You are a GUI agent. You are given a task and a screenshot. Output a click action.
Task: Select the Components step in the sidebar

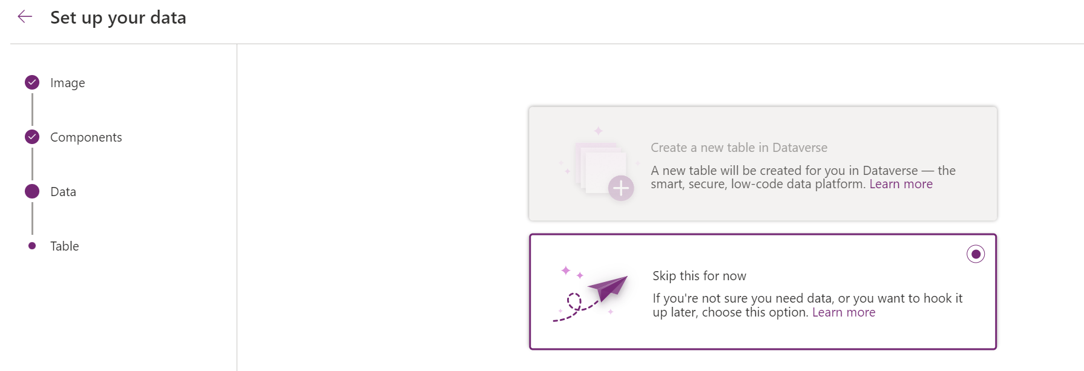(x=86, y=137)
